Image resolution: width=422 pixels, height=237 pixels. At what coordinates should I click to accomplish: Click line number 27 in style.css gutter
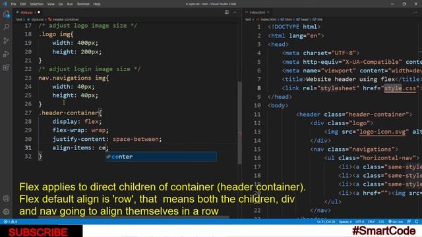28,113
